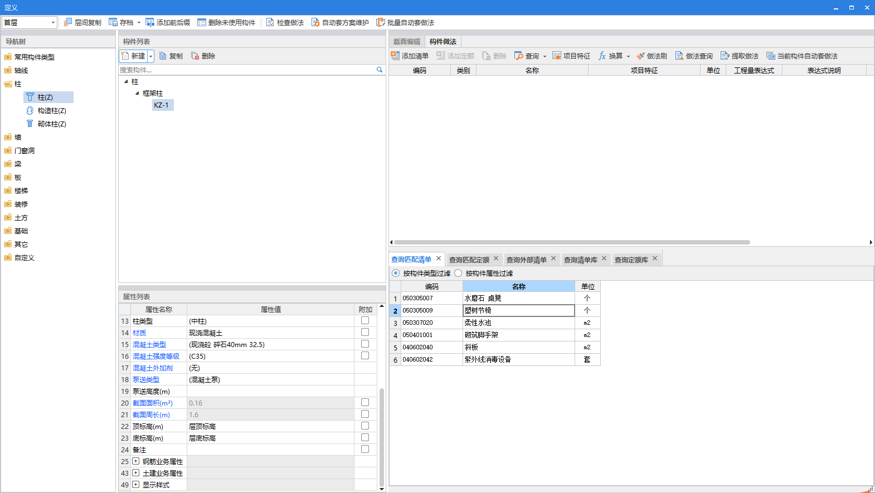Click the 做法查询 icon
This screenshot has width=875, height=493.
679,56
